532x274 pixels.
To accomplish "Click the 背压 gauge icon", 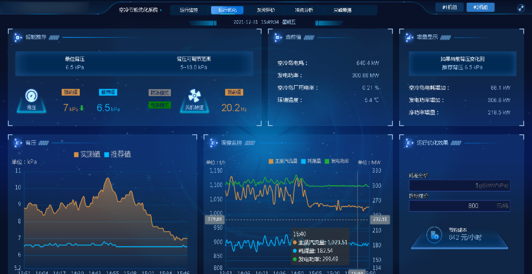I will point(31,96).
